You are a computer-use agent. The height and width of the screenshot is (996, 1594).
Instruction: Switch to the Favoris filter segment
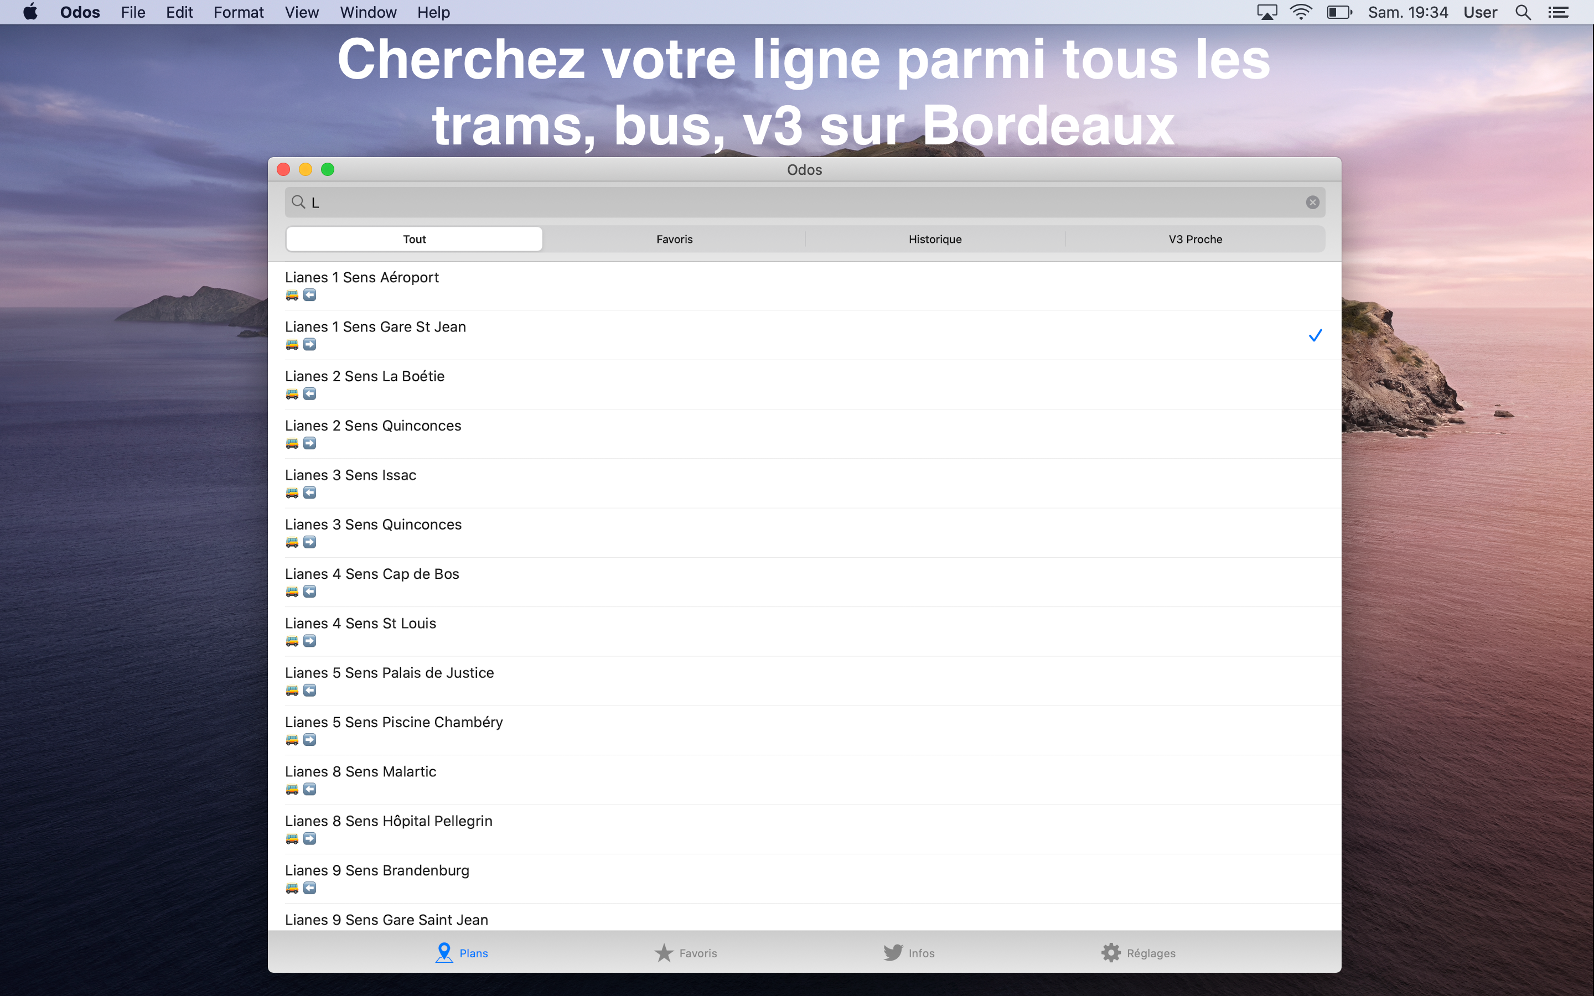[675, 239]
